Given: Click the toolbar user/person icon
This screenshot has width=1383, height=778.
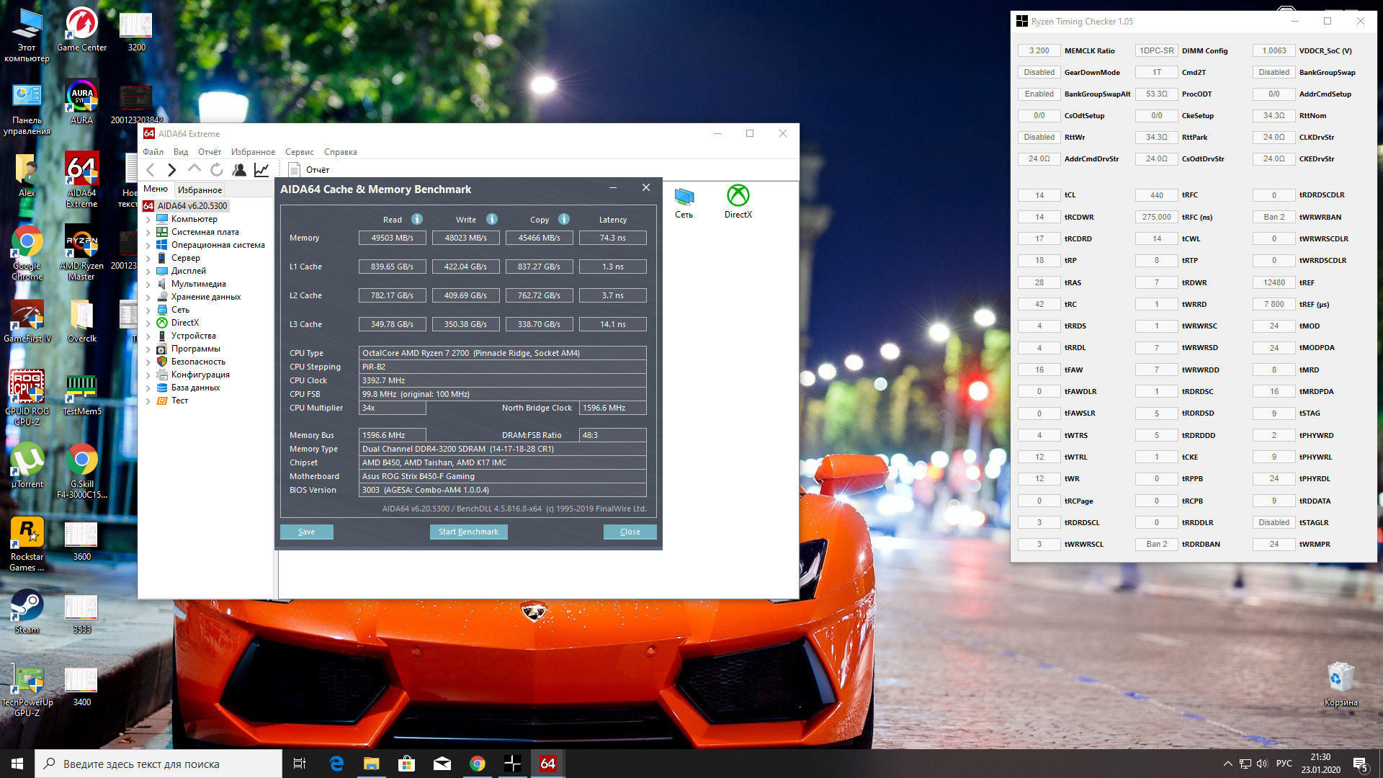Looking at the screenshot, I should click(239, 170).
